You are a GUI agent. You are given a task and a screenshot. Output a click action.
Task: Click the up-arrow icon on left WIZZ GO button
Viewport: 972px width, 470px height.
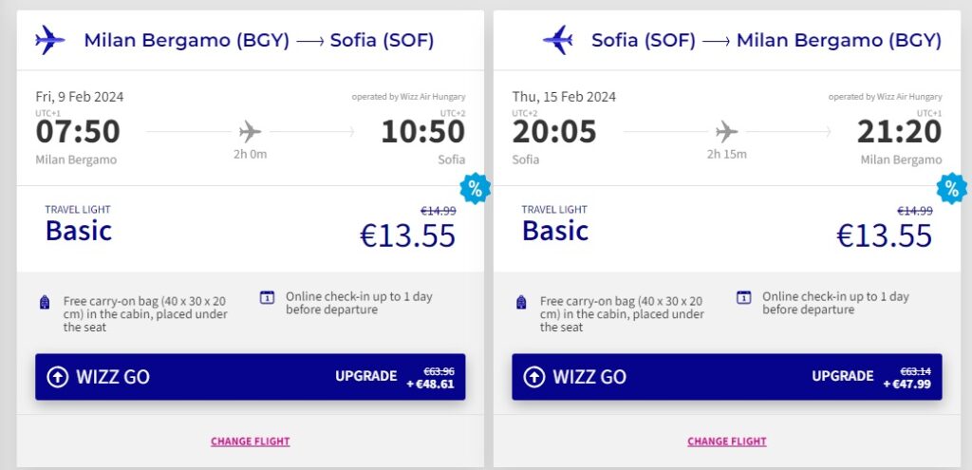pos(57,377)
